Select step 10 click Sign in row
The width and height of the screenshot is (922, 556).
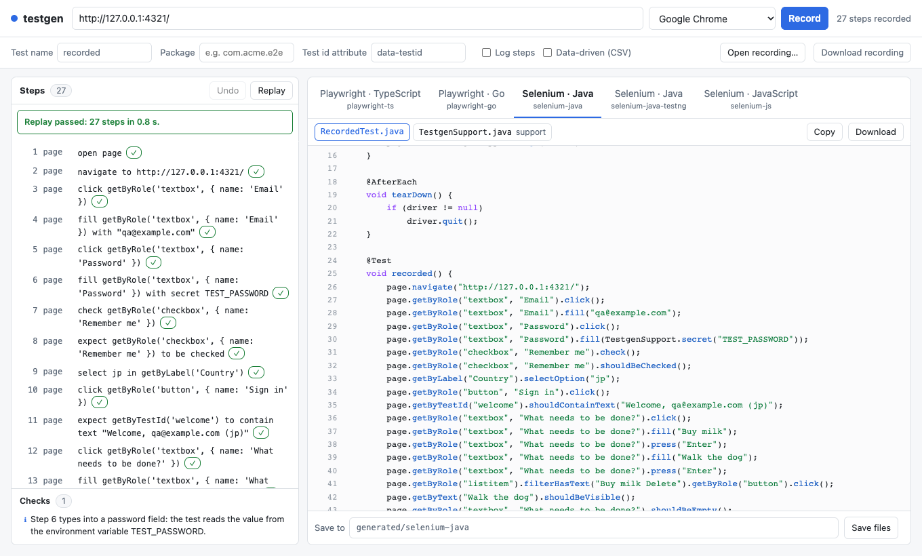coord(155,396)
